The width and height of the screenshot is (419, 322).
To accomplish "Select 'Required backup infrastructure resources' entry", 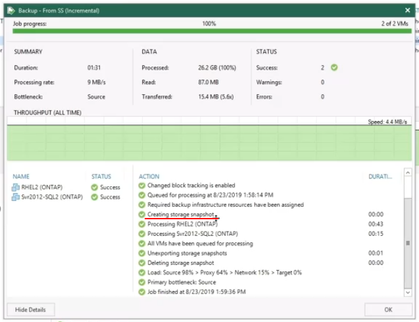I will pyautogui.click(x=226, y=205).
